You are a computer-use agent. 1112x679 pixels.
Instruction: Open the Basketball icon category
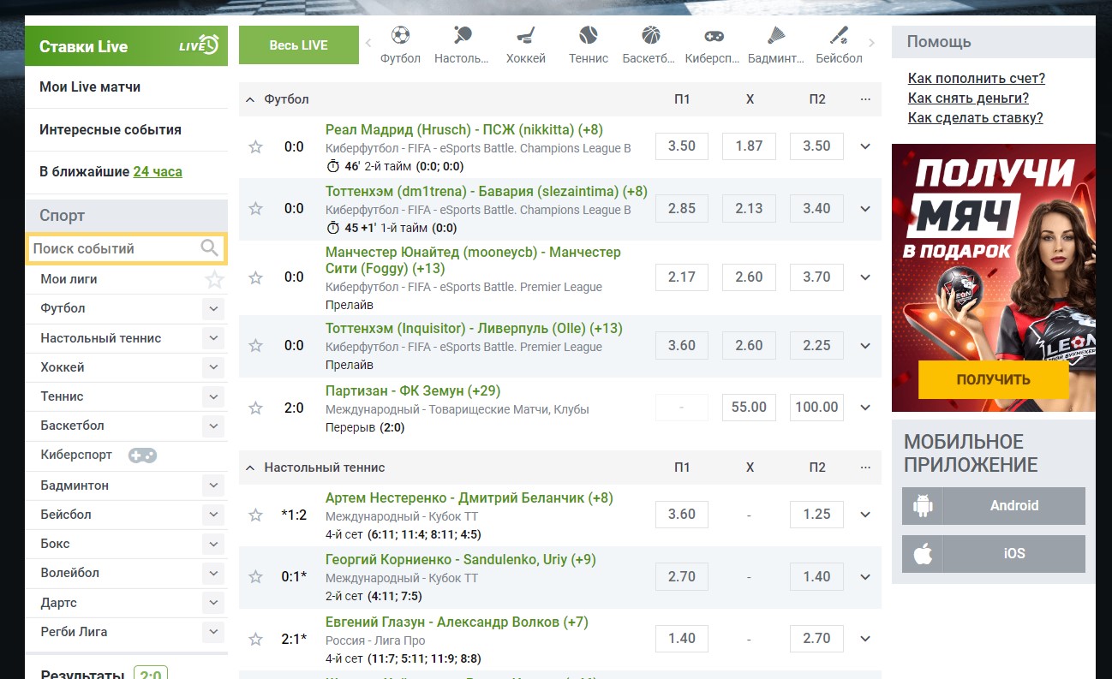651,36
